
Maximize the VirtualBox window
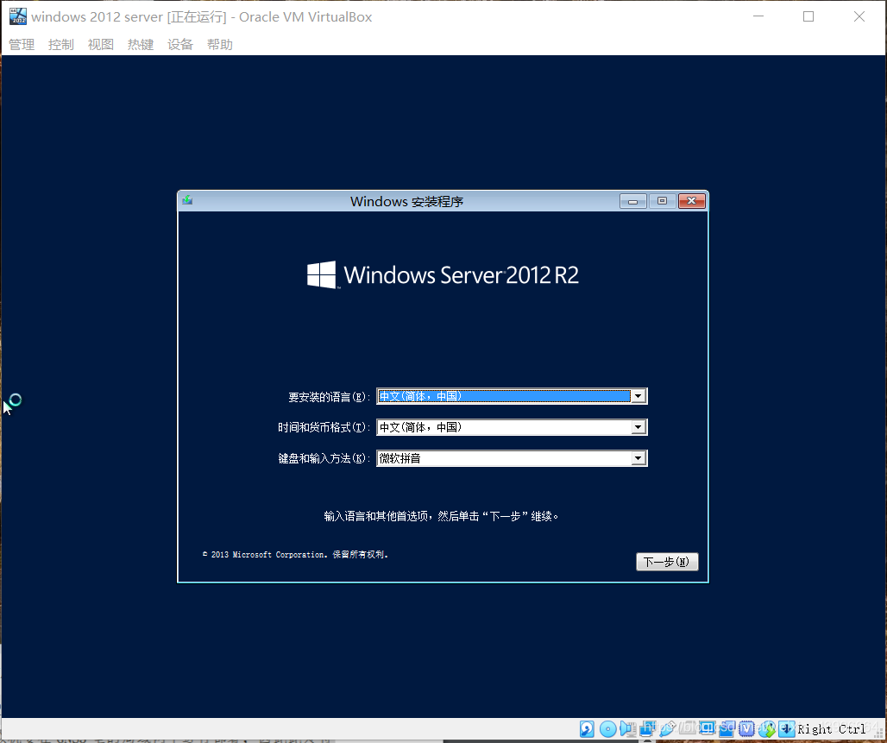pyautogui.click(x=808, y=16)
